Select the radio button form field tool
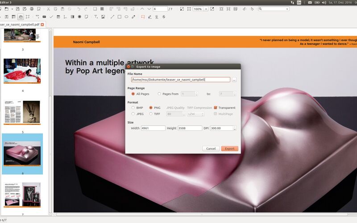Screen dimensions: 357x223 tap(79, 17)
